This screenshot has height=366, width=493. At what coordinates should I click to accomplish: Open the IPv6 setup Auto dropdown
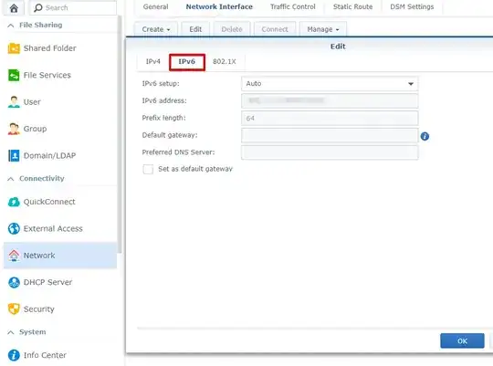click(x=330, y=84)
